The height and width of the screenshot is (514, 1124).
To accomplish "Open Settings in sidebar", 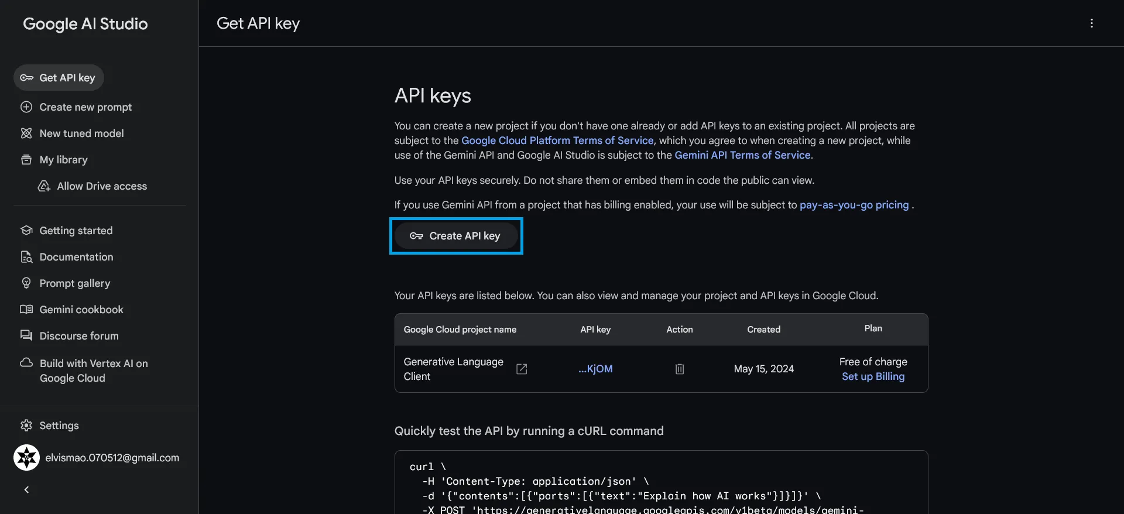I will (59, 426).
